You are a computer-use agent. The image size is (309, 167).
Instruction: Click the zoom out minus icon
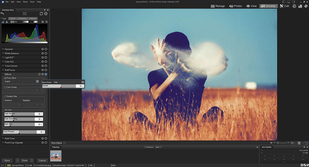(x=275, y=143)
